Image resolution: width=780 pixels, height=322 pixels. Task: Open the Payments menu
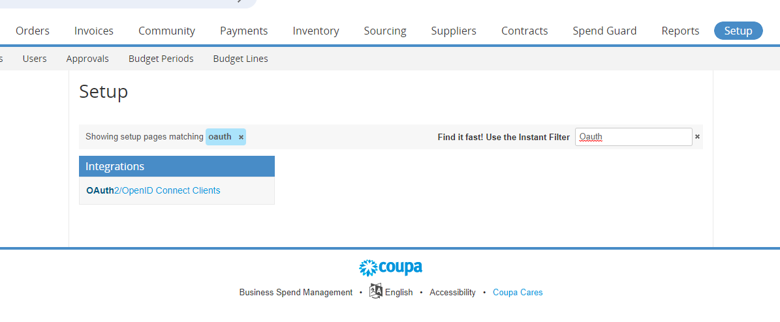tap(243, 31)
